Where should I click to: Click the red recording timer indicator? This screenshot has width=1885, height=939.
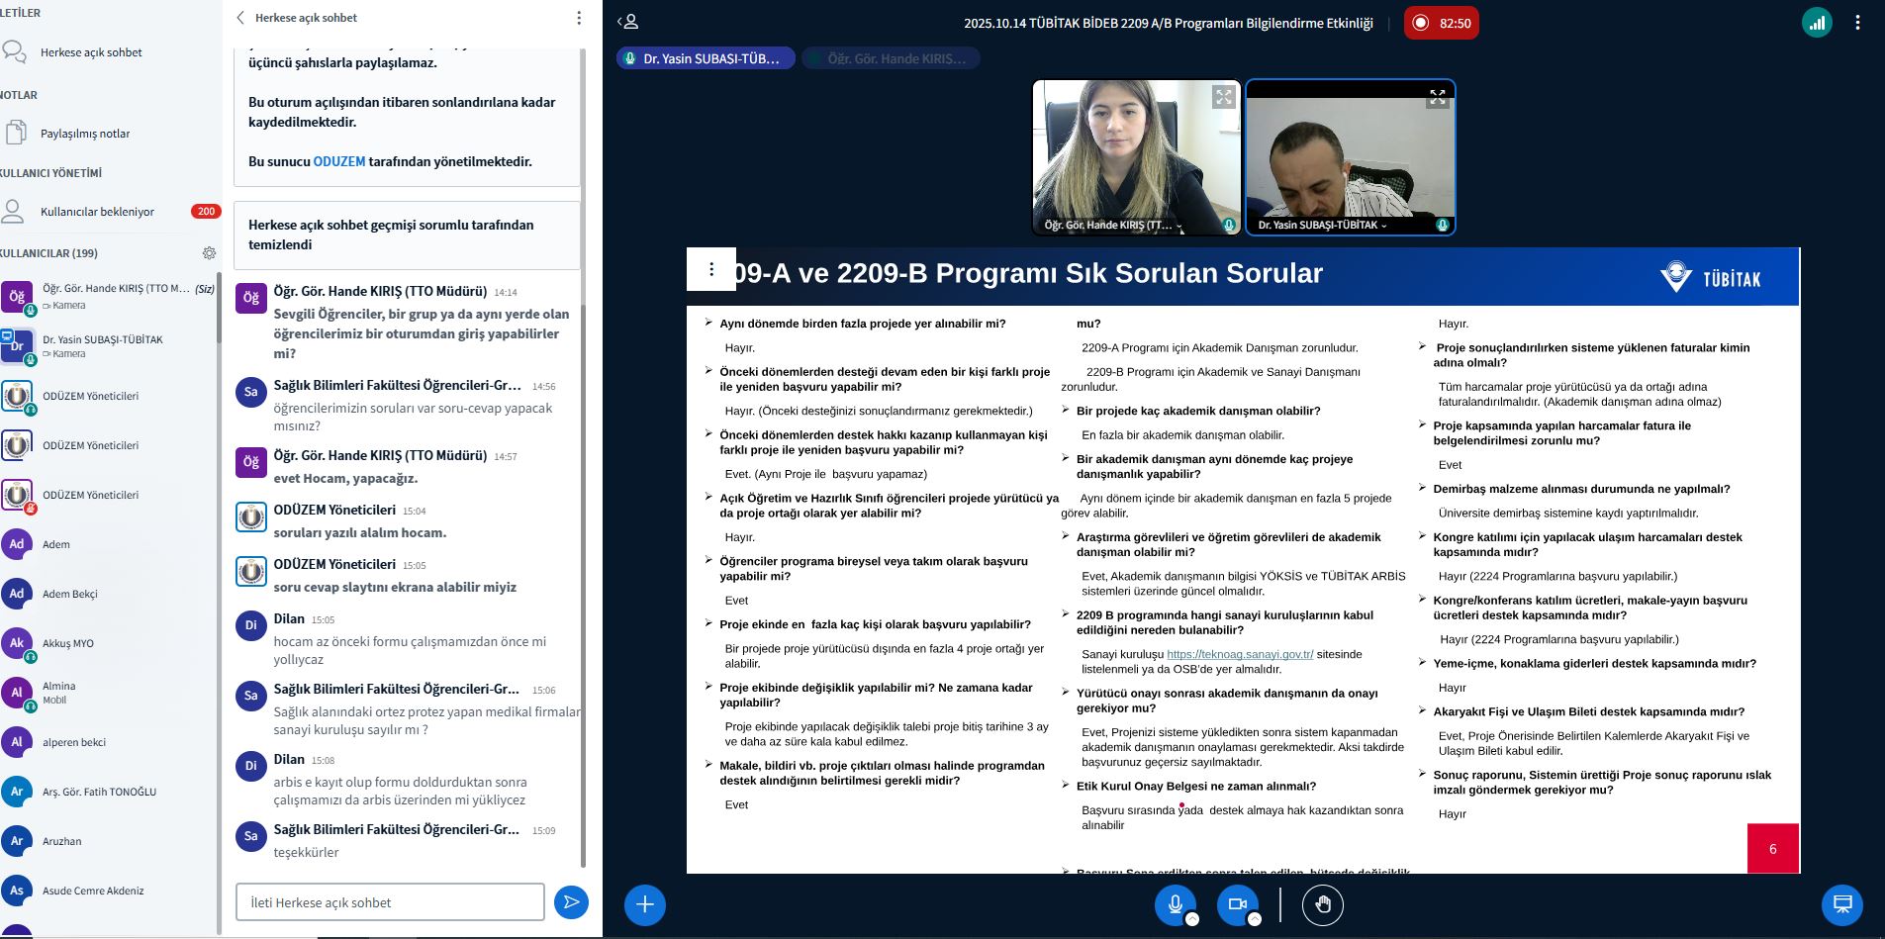click(x=1441, y=23)
